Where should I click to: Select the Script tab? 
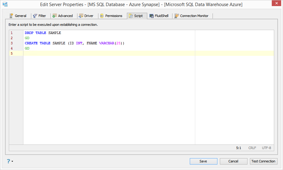point(137,16)
